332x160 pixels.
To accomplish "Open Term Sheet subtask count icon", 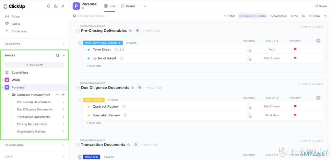I will tap(122, 49).
